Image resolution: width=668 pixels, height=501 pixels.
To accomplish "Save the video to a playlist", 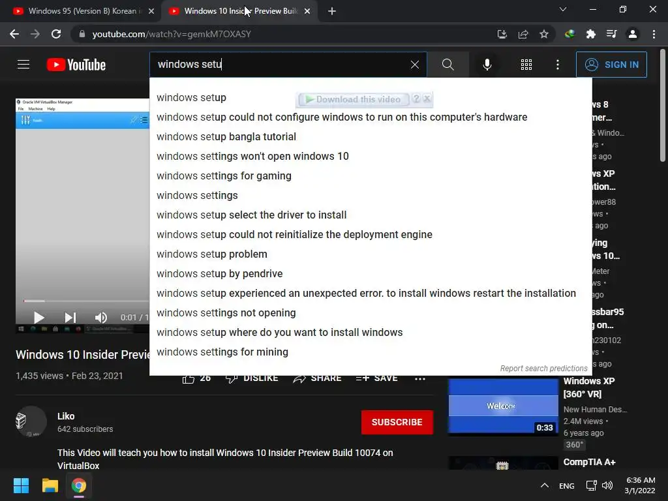I will click(376, 378).
